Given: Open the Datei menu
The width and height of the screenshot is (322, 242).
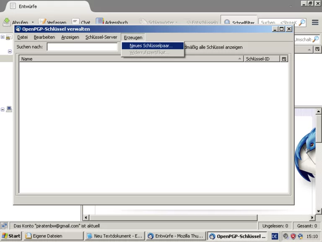Looking at the screenshot, I should (x=22, y=37).
